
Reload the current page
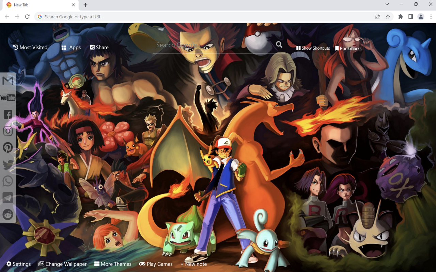pyautogui.click(x=27, y=17)
